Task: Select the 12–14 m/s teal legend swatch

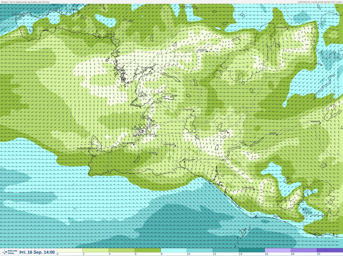Action: [x=226, y=250]
